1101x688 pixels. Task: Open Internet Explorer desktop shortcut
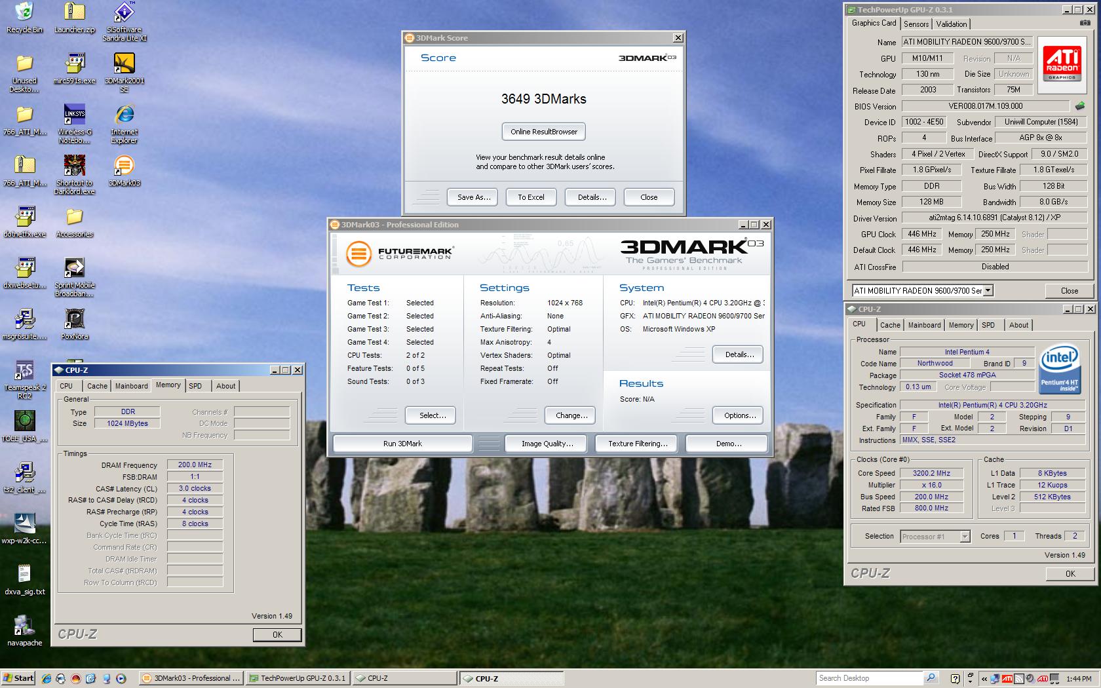click(124, 124)
